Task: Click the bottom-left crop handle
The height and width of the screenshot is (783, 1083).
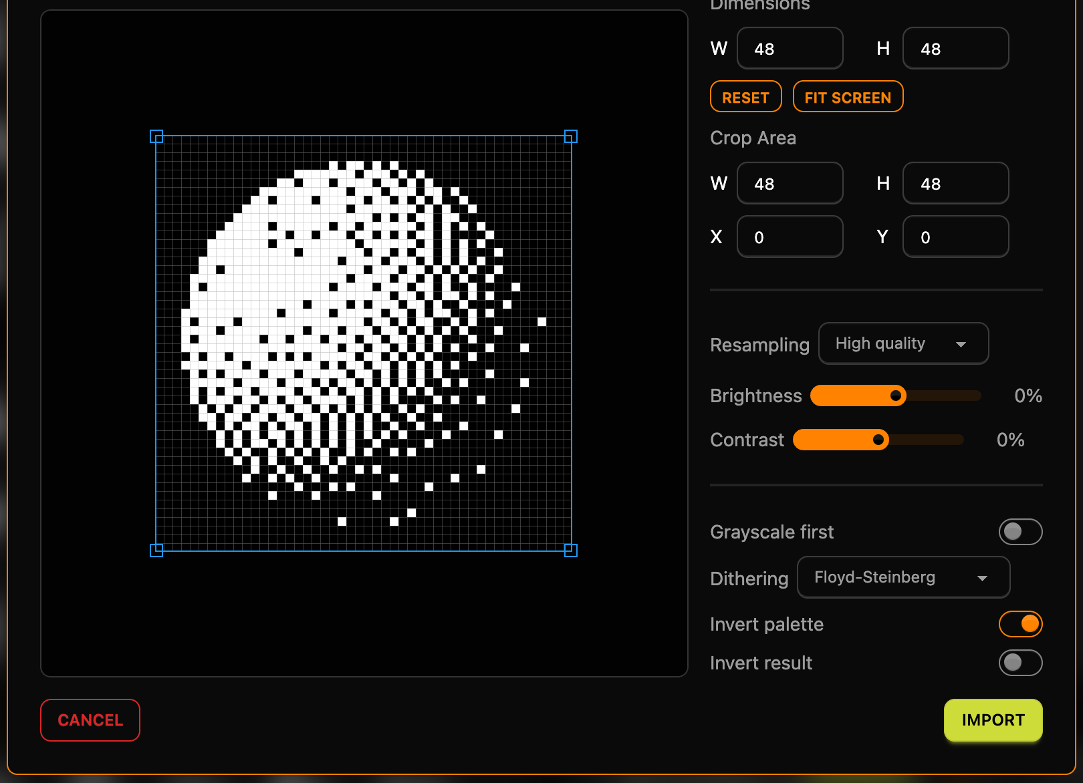Action: 156,551
